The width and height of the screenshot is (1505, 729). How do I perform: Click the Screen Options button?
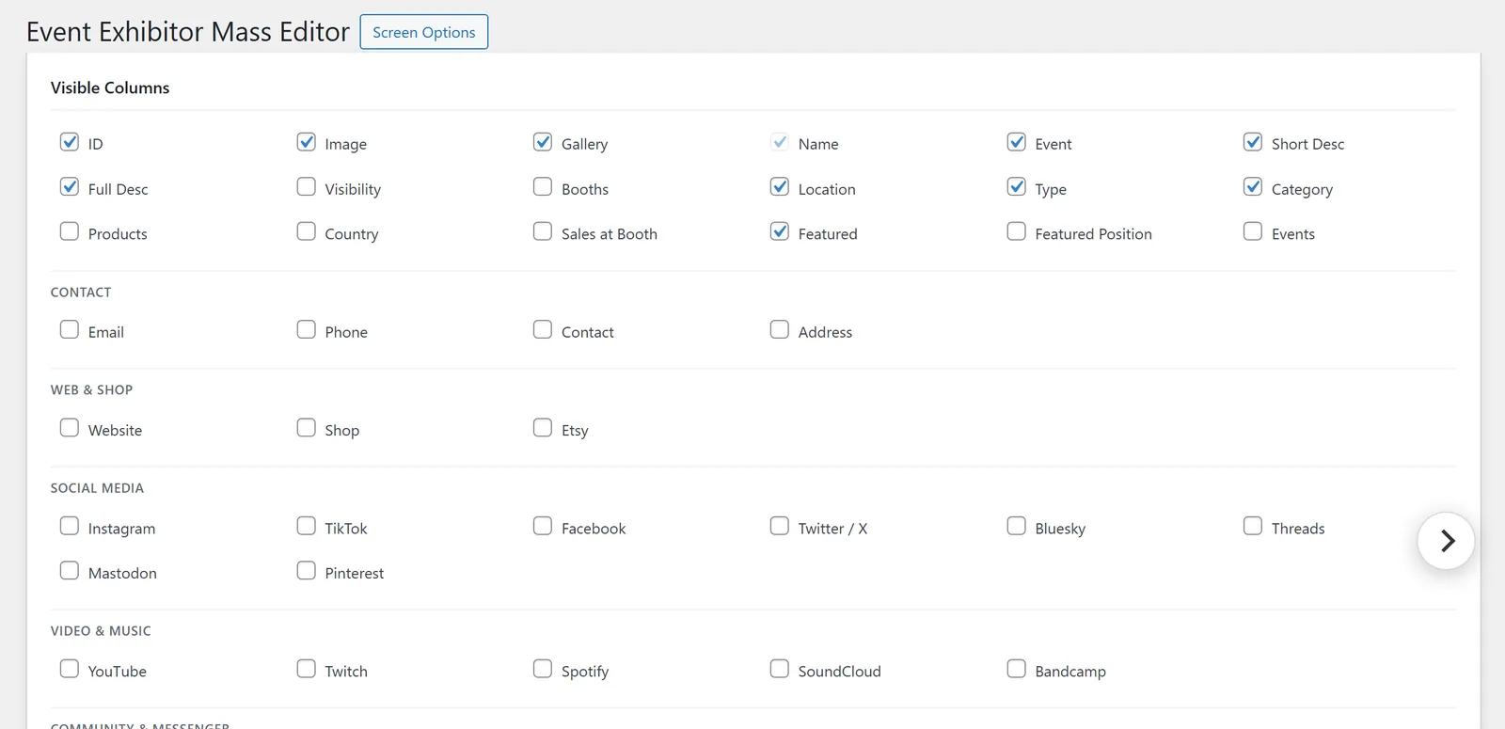click(x=424, y=32)
